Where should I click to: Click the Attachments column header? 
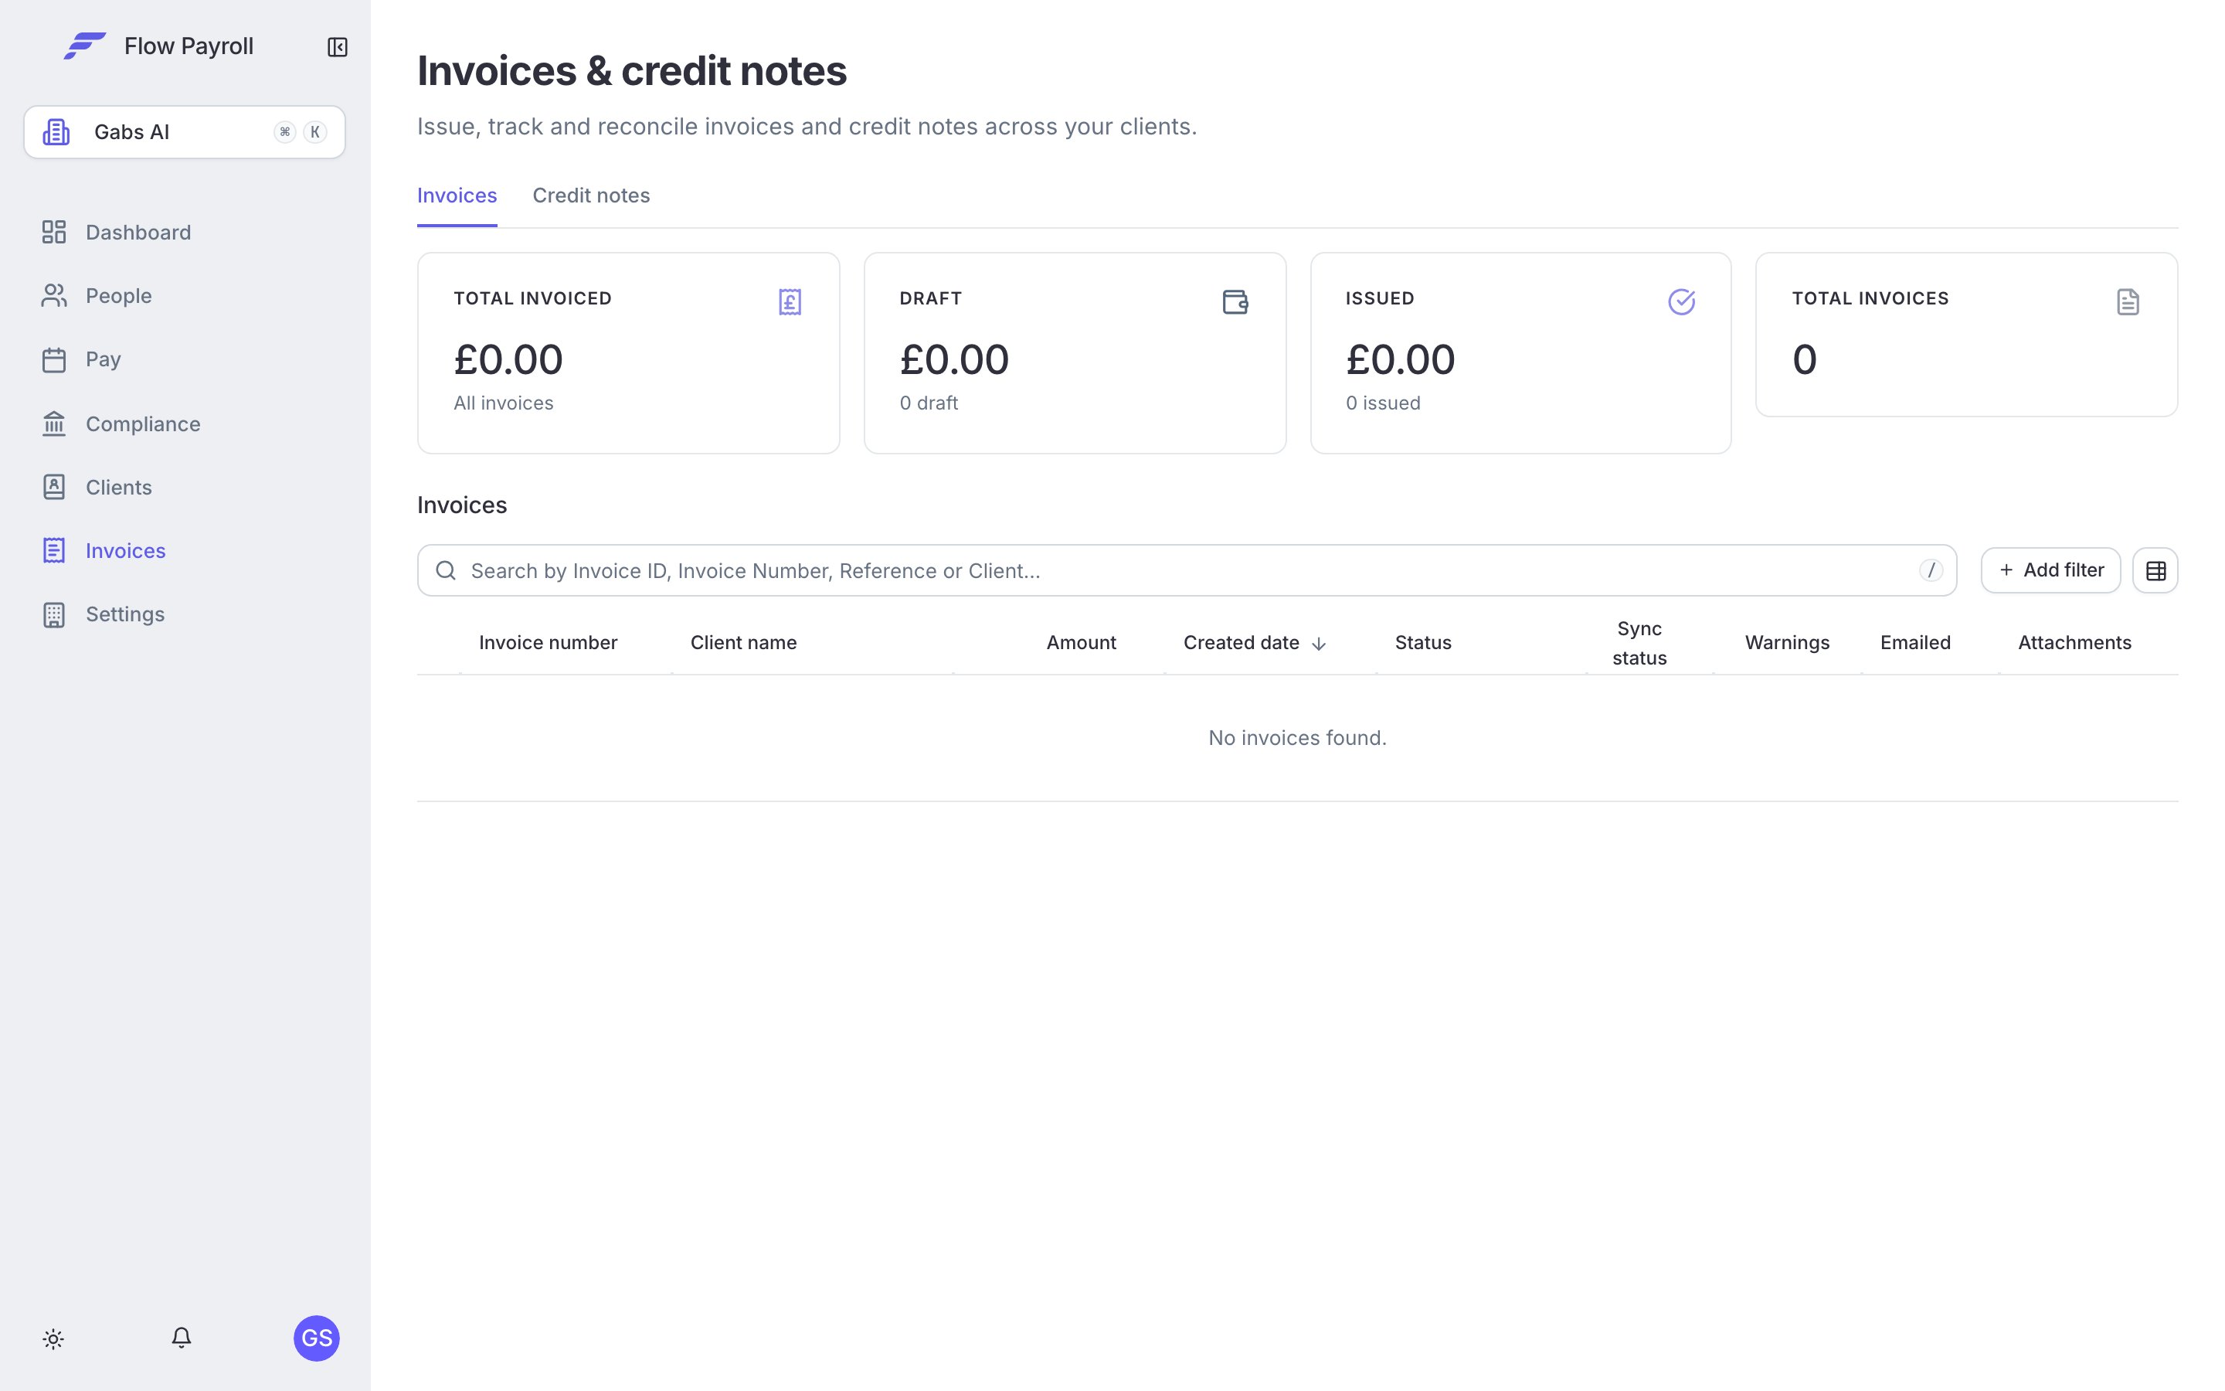[x=2074, y=642]
